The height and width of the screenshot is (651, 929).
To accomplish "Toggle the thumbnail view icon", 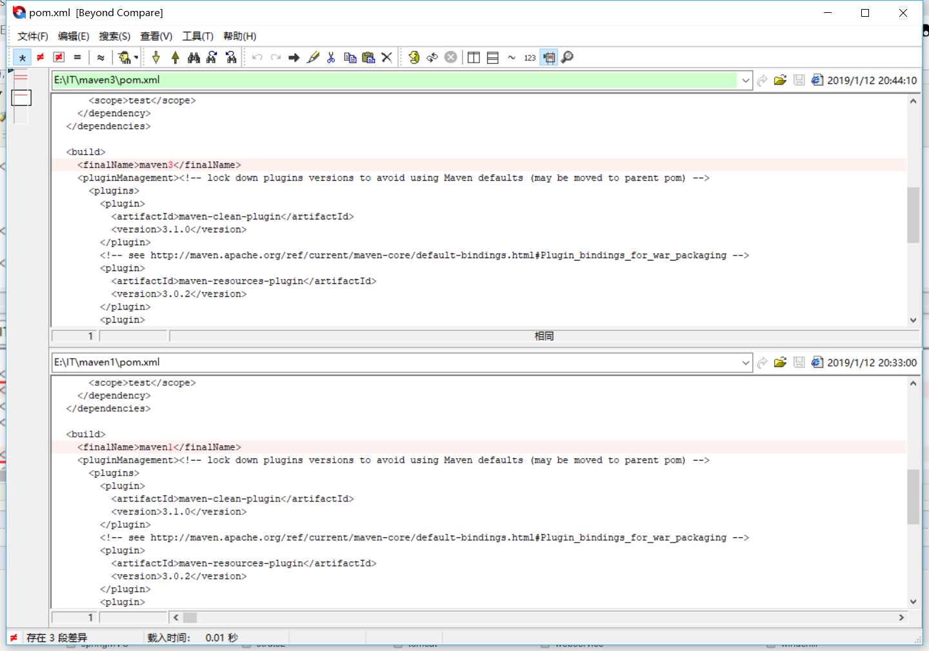I will point(549,57).
